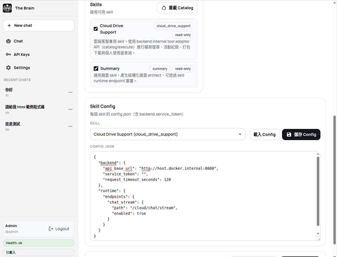Click the Skill Config heading
The image size is (337, 257).
pos(103,106)
